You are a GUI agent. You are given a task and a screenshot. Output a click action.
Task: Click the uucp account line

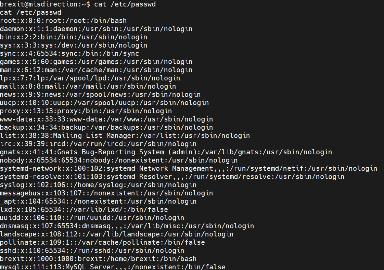[104, 103]
